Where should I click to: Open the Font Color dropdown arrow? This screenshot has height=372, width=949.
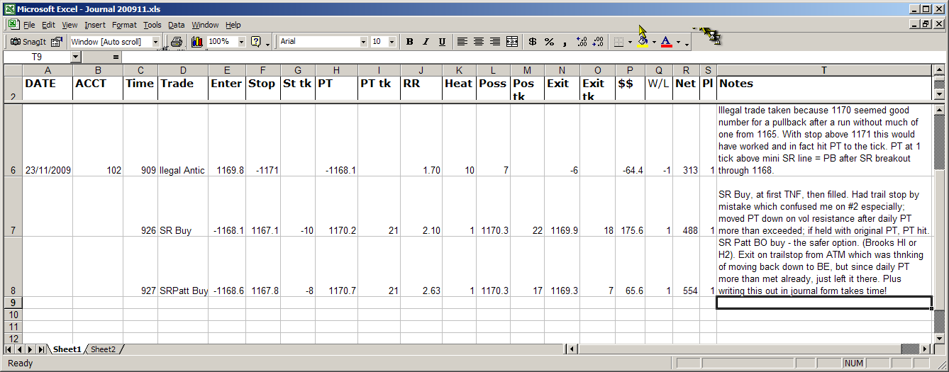[x=678, y=43]
